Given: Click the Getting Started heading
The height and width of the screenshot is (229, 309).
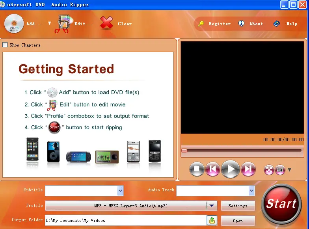Looking at the screenshot, I should pyautogui.click(x=66, y=69).
